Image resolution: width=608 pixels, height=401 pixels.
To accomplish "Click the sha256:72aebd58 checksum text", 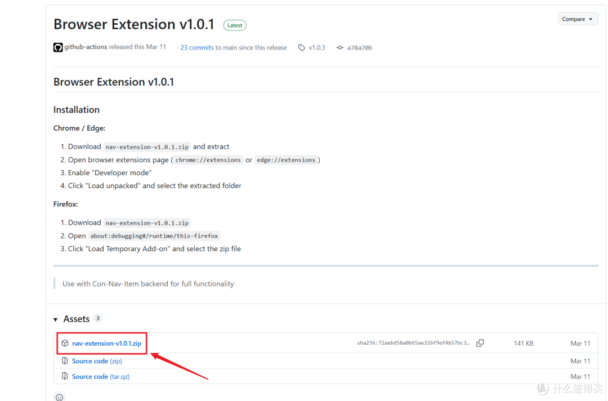I will click(413, 343).
